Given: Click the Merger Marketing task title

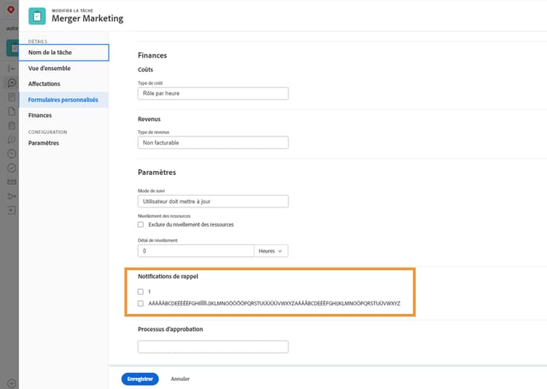Looking at the screenshot, I should [88, 18].
